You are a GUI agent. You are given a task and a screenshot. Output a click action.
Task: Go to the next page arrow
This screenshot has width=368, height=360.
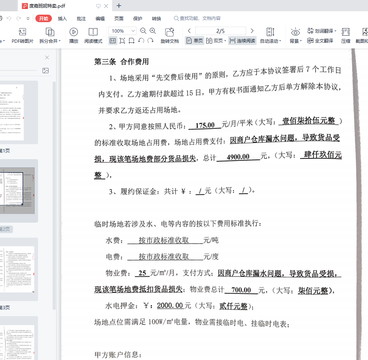[x=252, y=31]
